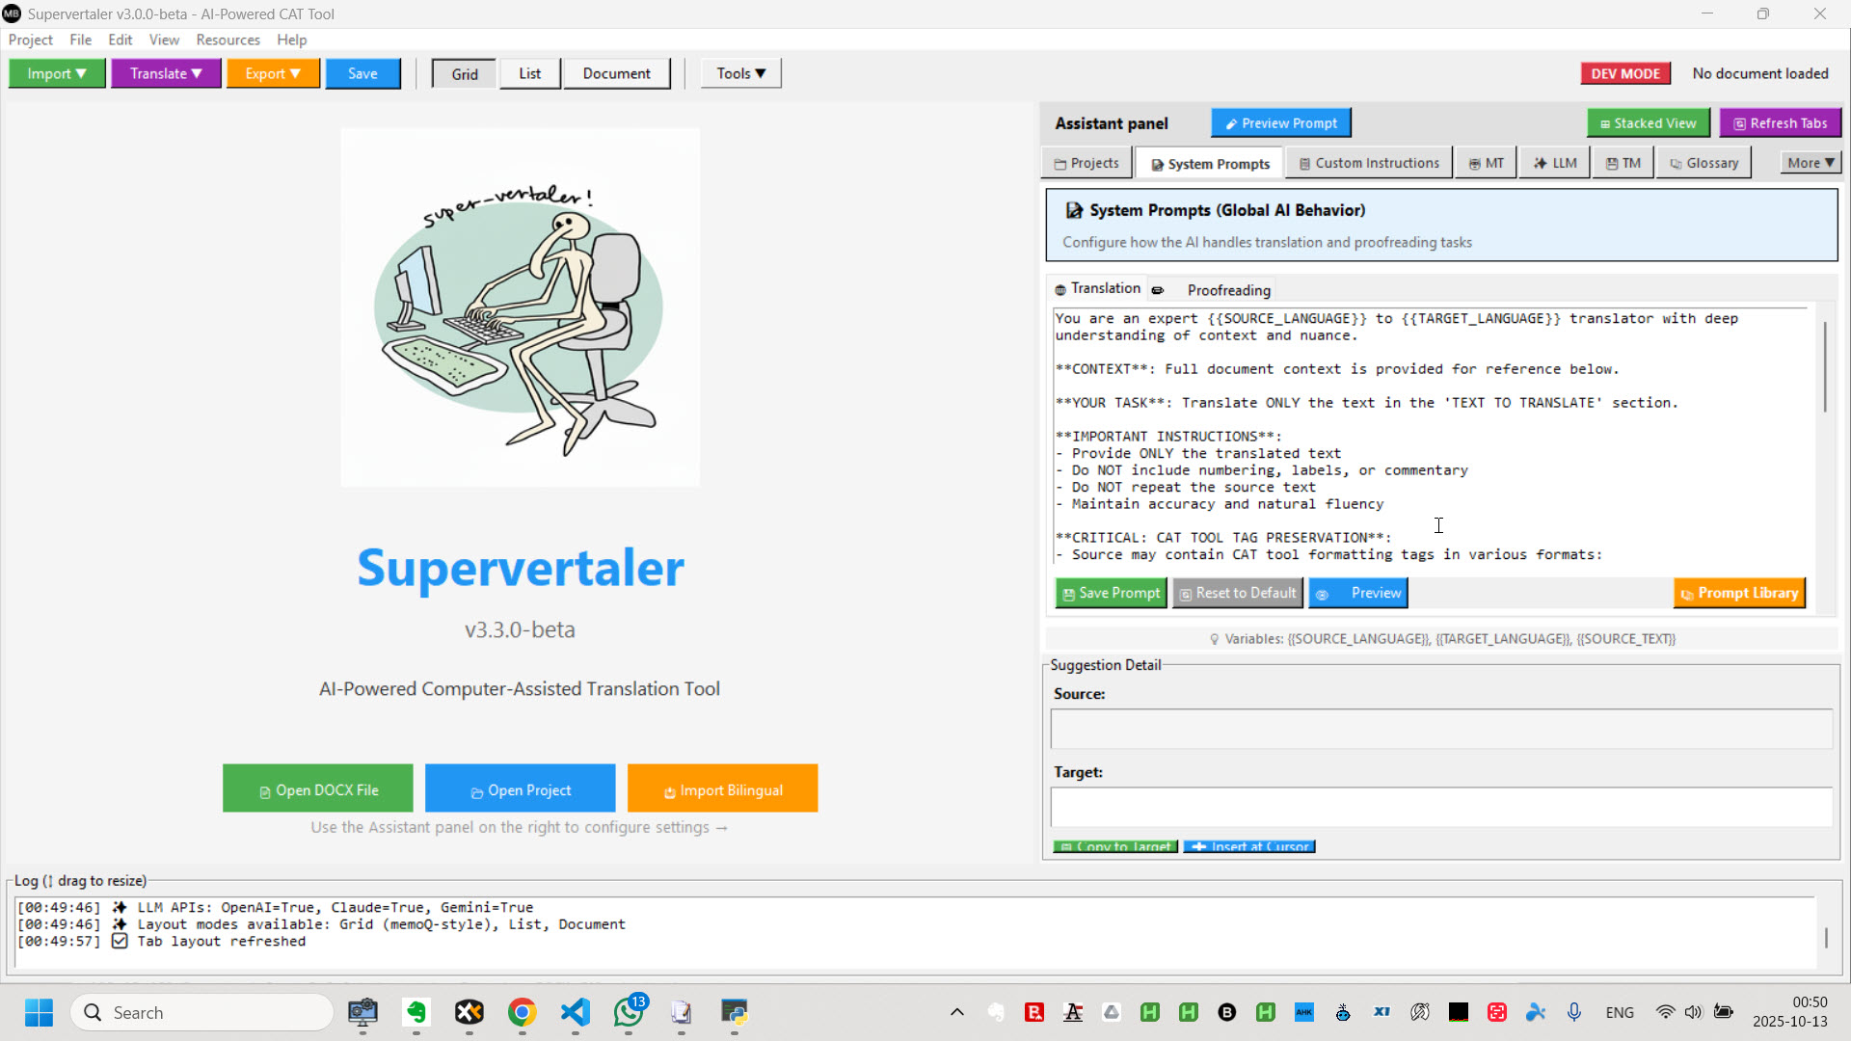
Task: Click the system prompt text scrollbar
Action: (1824, 366)
